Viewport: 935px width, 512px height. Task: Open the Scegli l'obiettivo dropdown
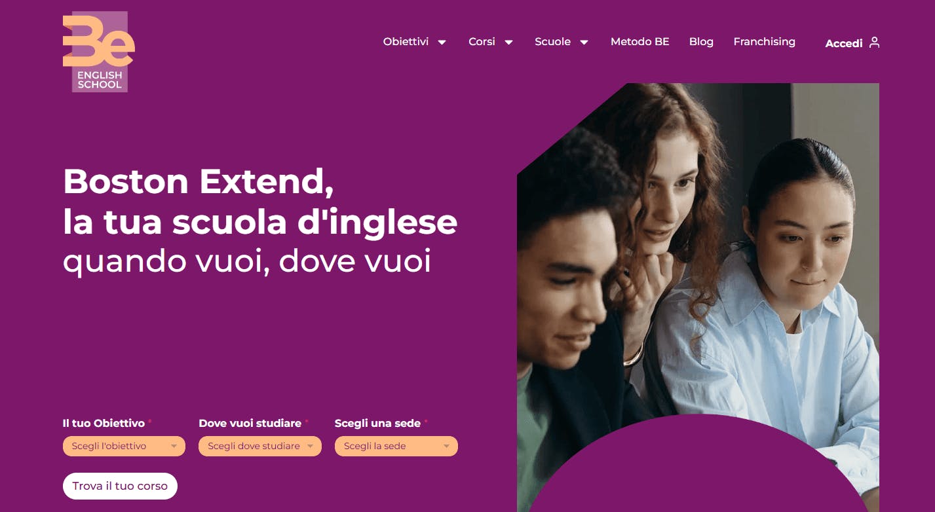coord(124,446)
